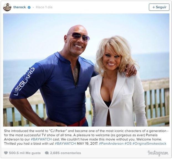Image resolution: width=172 pixels, height=159 pixels.
Task: Open the #BAYWATCH hashtag before 'MAY 19'
Action: coord(65,144)
